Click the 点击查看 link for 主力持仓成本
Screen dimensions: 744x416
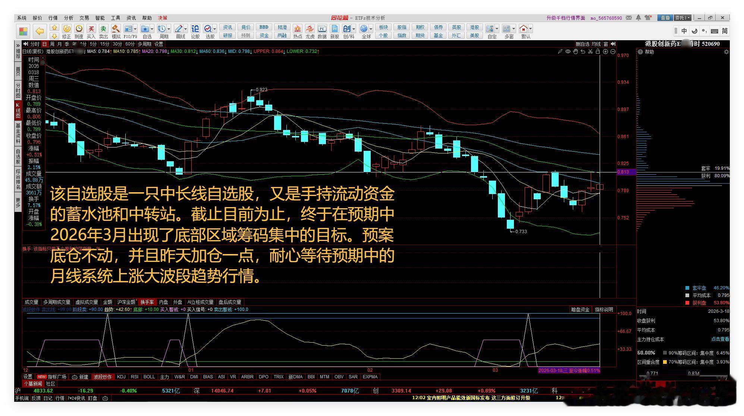720,339
